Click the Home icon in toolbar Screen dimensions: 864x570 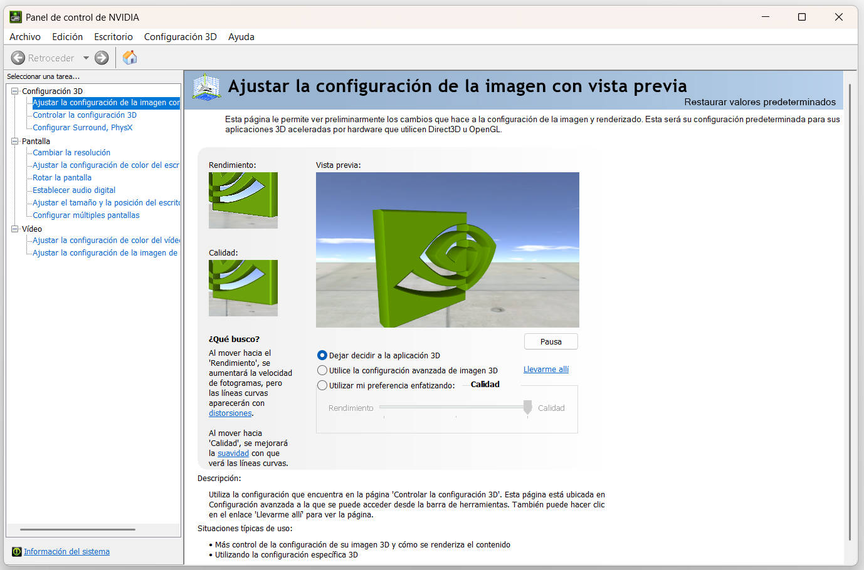(x=130, y=58)
